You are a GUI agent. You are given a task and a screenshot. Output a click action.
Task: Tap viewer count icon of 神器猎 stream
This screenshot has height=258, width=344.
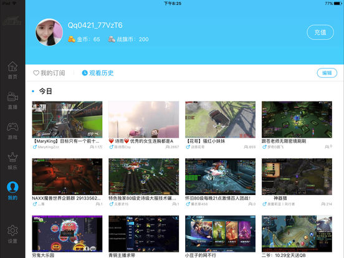click(x=323, y=204)
